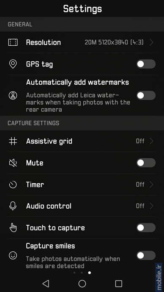Screen dimensions: 164x292
Task: Turn on Automatically add watermarks switch
Action: click(x=146, y=95)
